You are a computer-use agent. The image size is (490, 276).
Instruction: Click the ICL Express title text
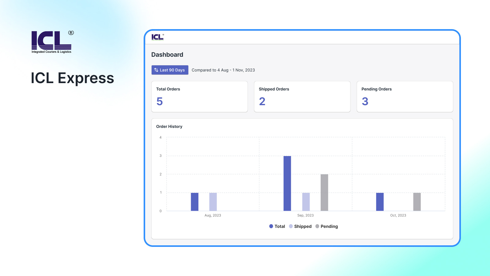click(x=72, y=78)
